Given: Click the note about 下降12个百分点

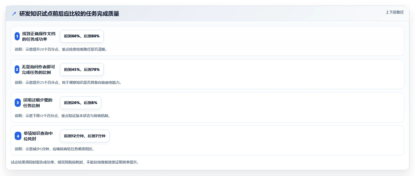Looking at the screenshot, I should [63, 116].
